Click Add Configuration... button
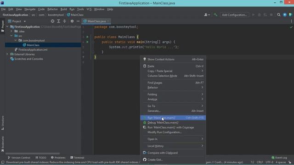Screen dimensions: 294x165 234,15
